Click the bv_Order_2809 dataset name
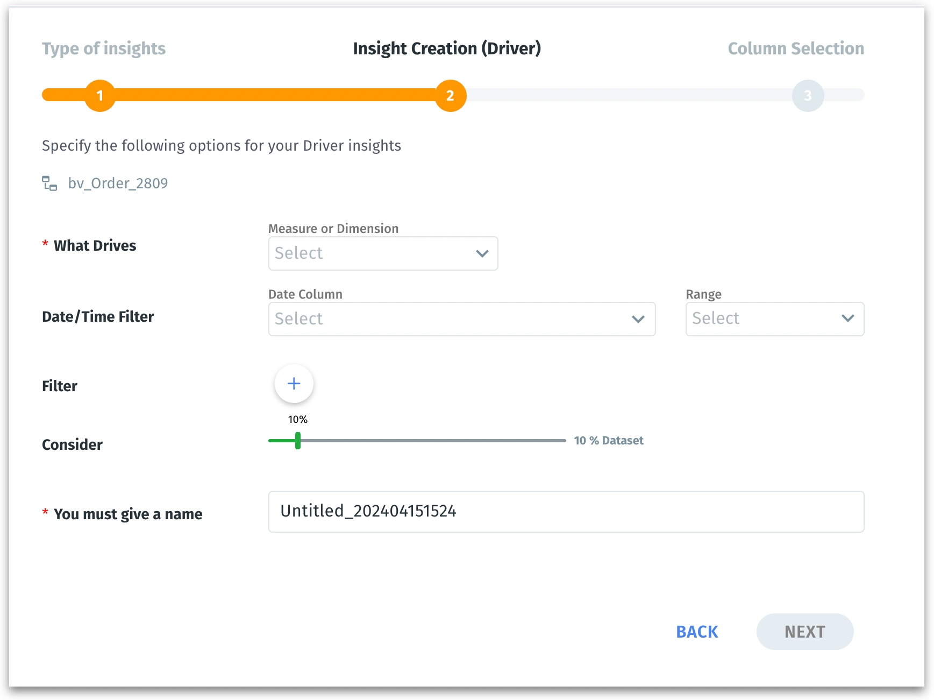The height and width of the screenshot is (700, 934). tap(118, 183)
